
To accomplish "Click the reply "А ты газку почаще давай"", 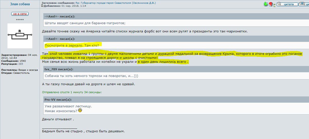I will click(x=88, y=84).
